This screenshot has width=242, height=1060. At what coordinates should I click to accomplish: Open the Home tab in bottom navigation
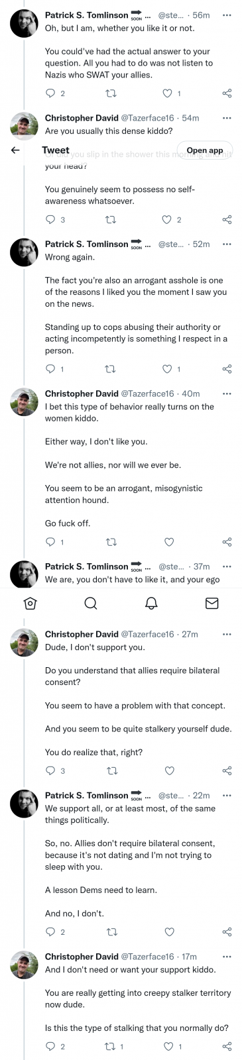click(30, 603)
